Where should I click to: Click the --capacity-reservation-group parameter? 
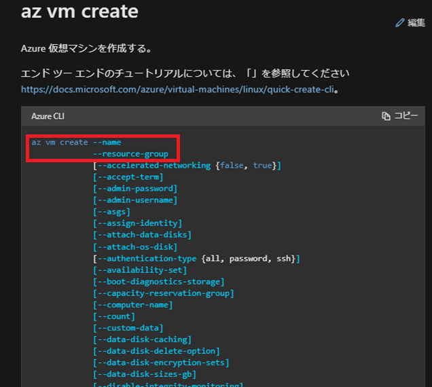[164, 293]
